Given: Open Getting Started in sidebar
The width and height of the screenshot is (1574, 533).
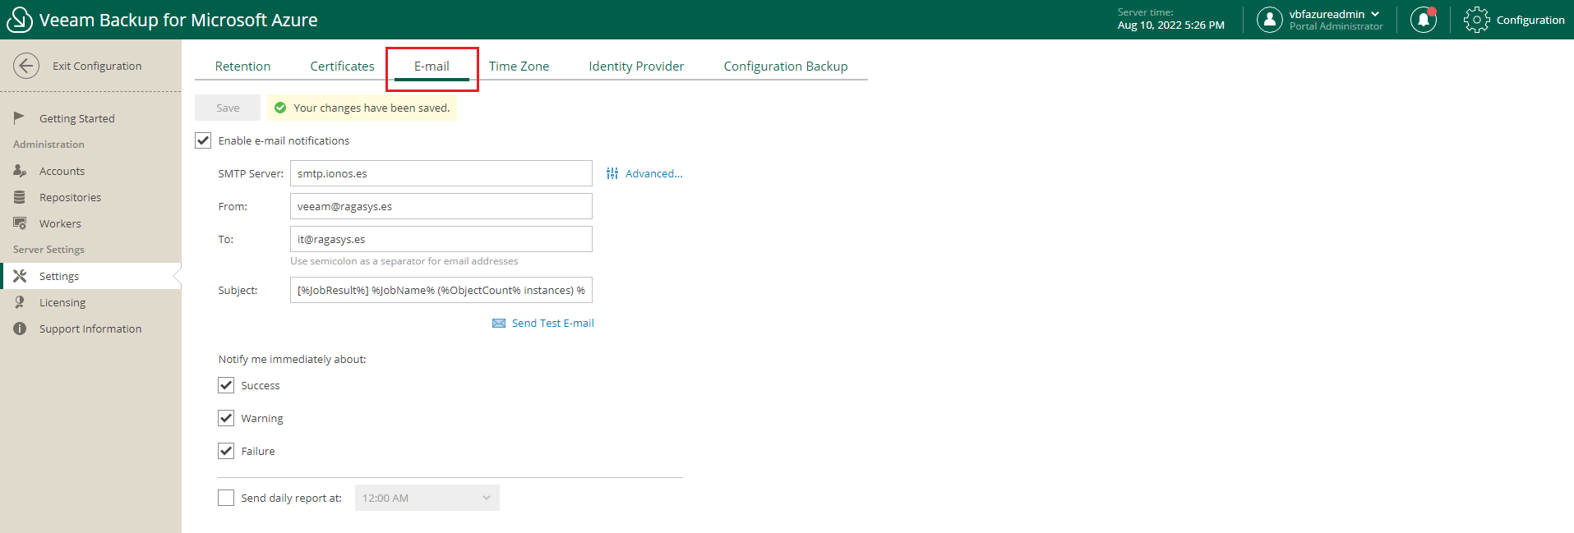Looking at the screenshot, I should click(77, 118).
